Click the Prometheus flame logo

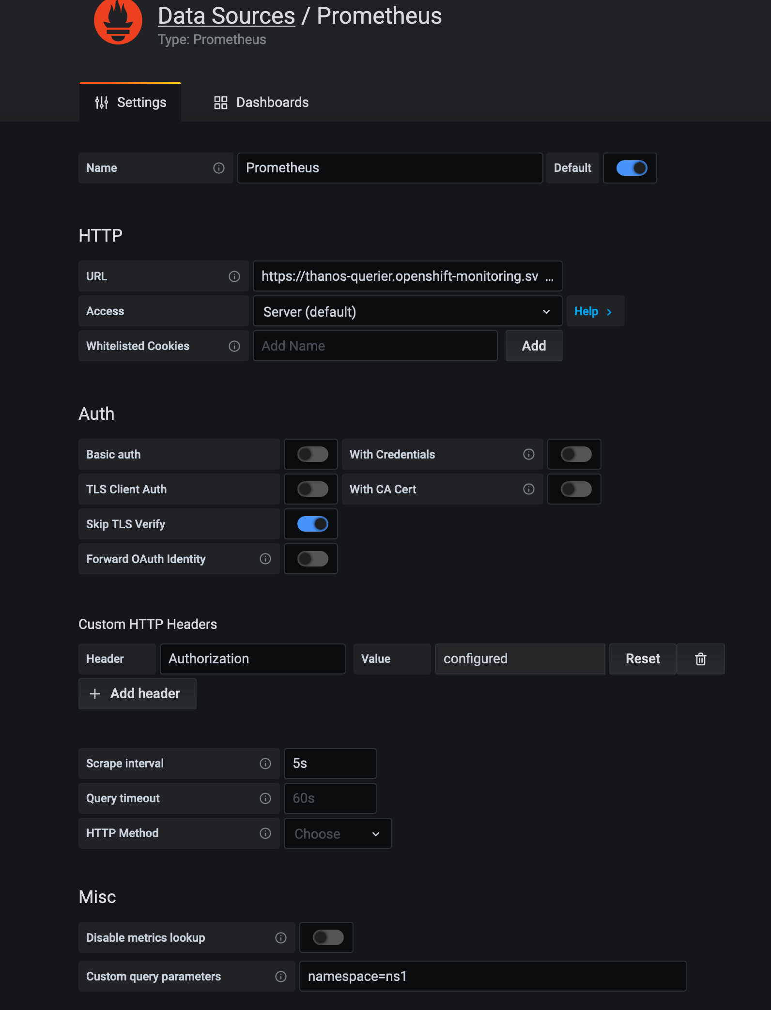point(118,21)
